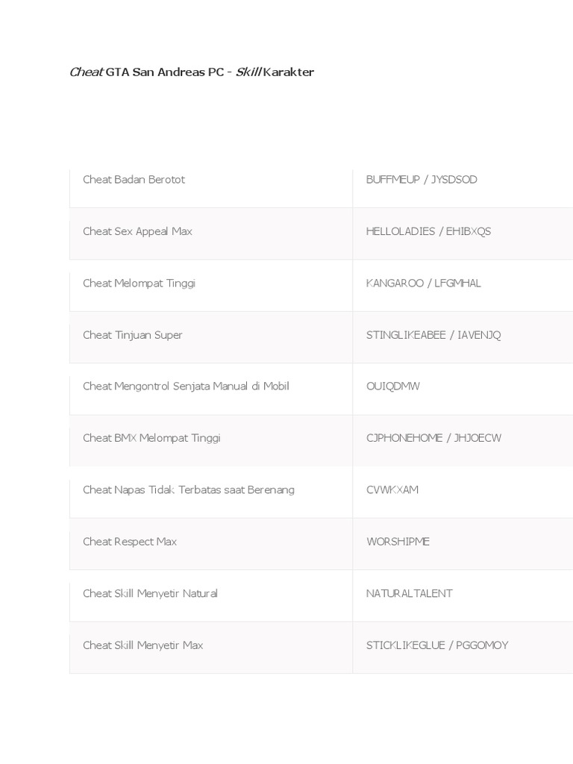Click the "Cheat Melompat Tinggi" cell
573x764 pixels.
point(139,284)
